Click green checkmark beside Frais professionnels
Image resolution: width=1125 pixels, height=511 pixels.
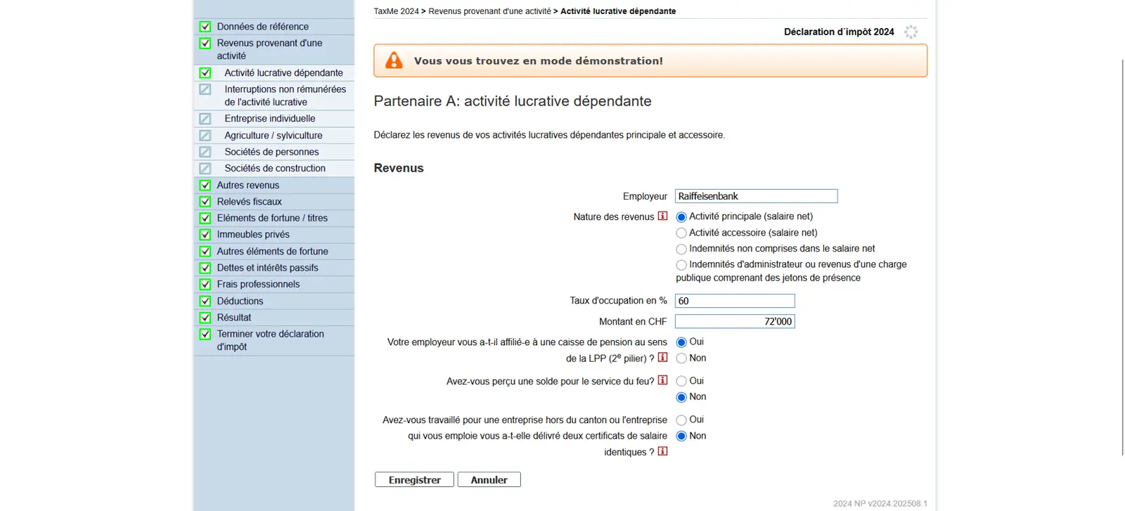pyautogui.click(x=205, y=284)
